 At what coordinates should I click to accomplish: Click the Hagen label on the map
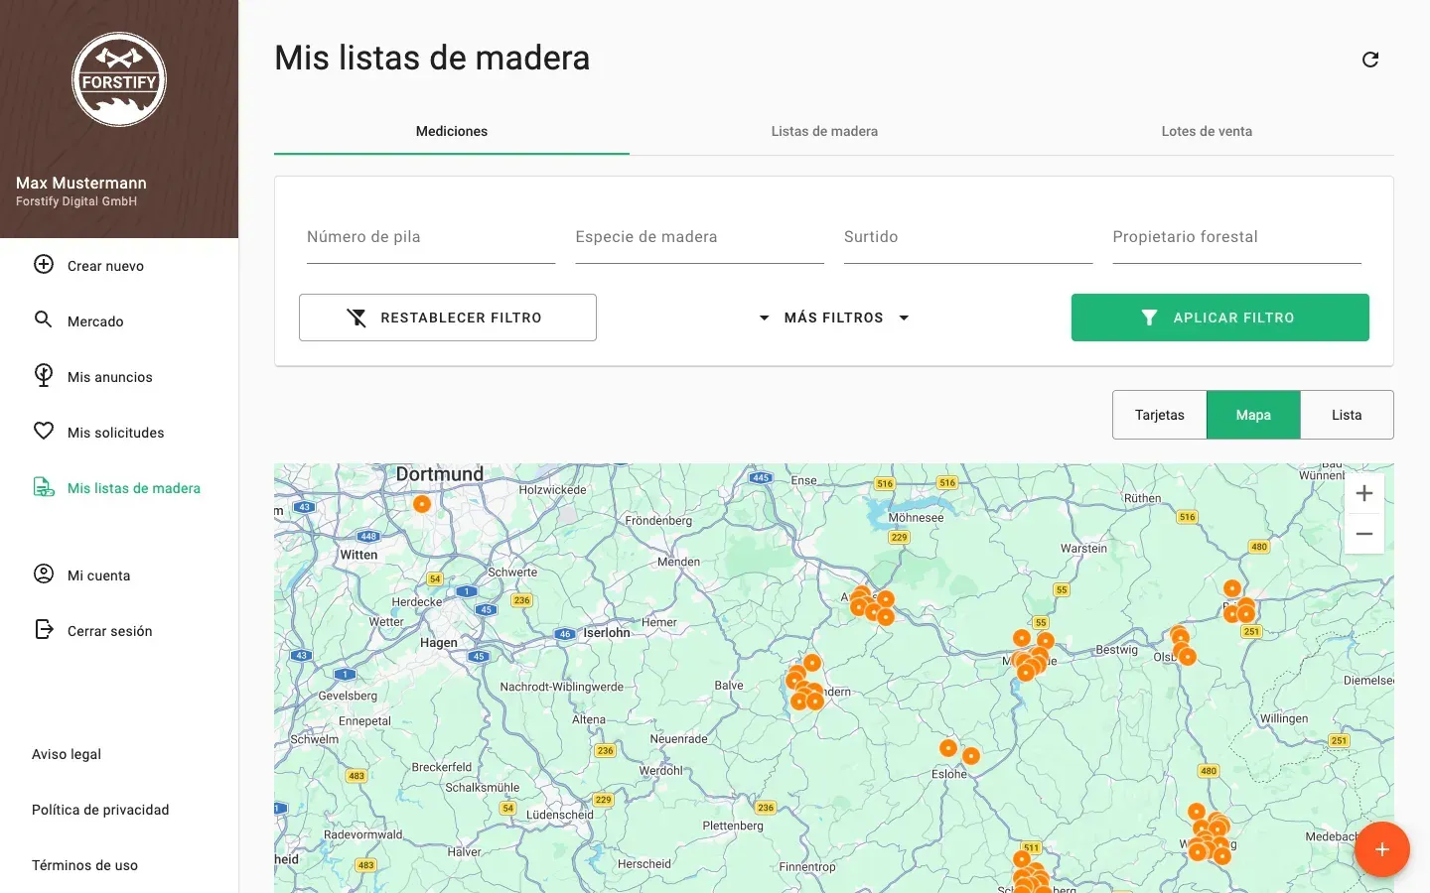[x=439, y=642]
